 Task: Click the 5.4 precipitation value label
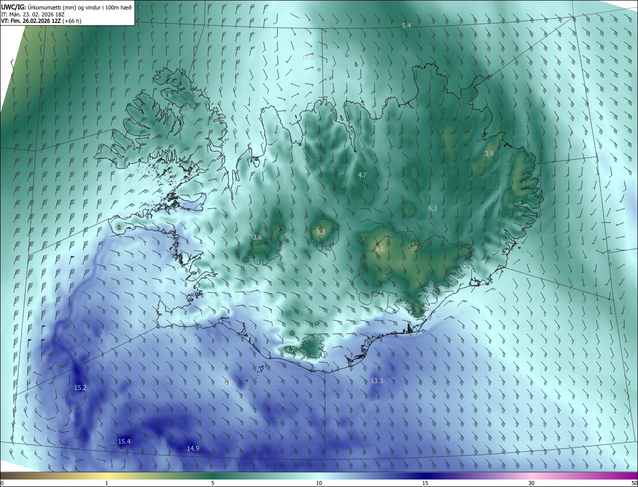pyautogui.click(x=406, y=25)
